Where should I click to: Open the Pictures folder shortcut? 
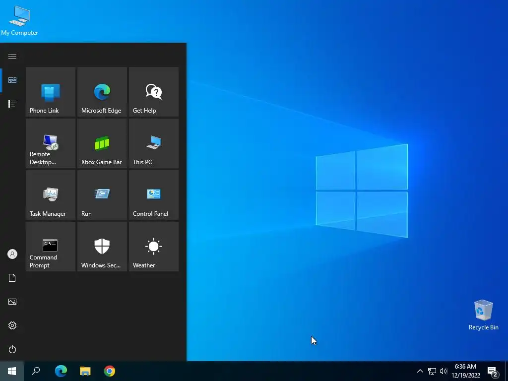12,302
